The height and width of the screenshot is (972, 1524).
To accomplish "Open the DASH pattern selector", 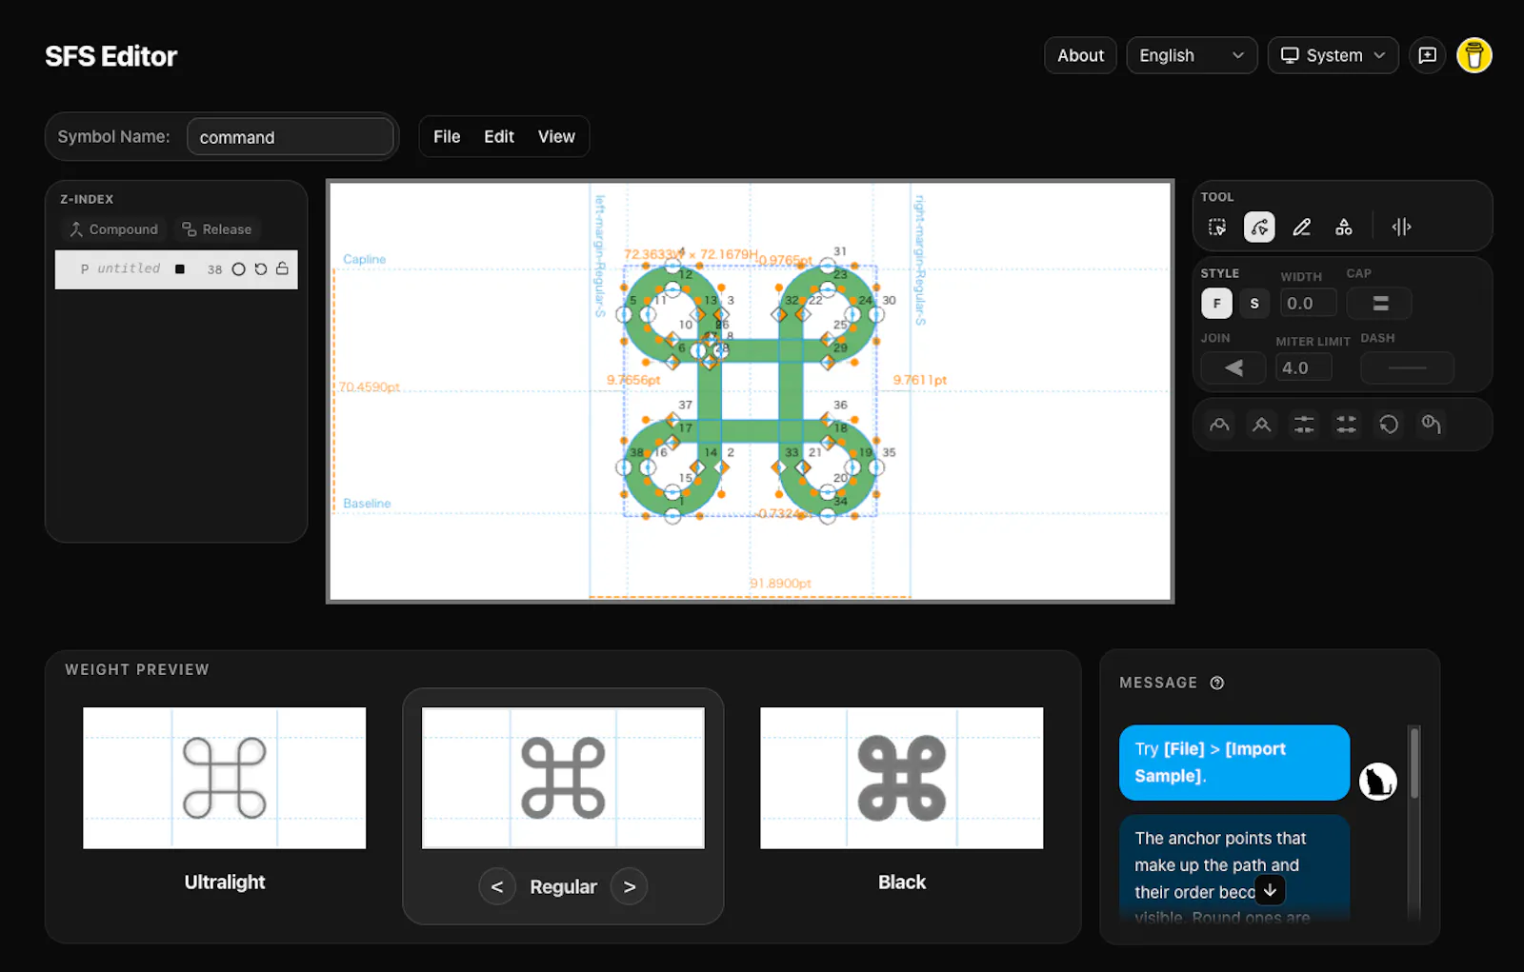I will click(x=1407, y=367).
